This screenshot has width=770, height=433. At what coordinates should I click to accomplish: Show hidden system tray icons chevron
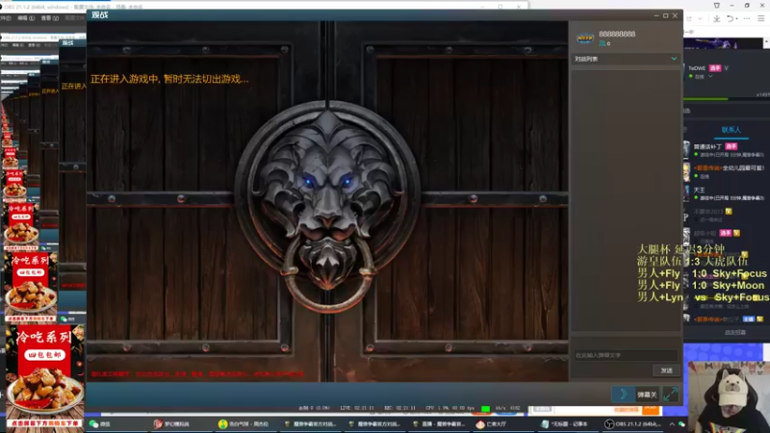coord(672,424)
